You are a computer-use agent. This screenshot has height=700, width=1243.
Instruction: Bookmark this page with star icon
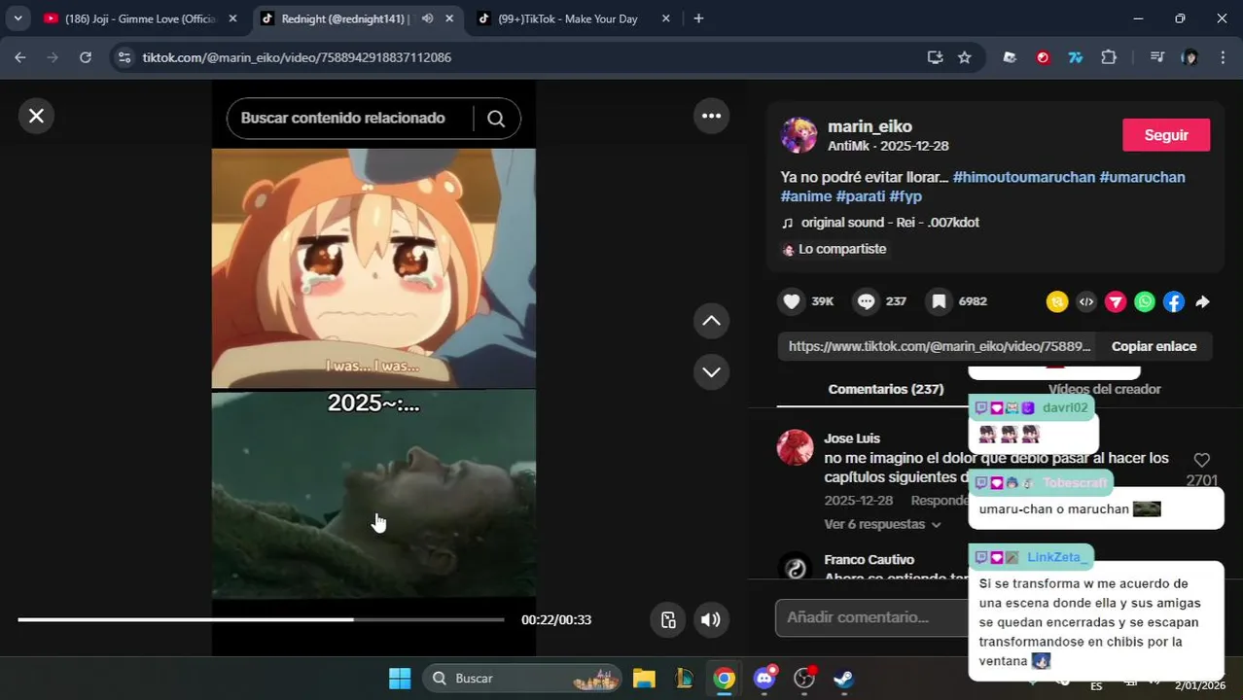964,57
